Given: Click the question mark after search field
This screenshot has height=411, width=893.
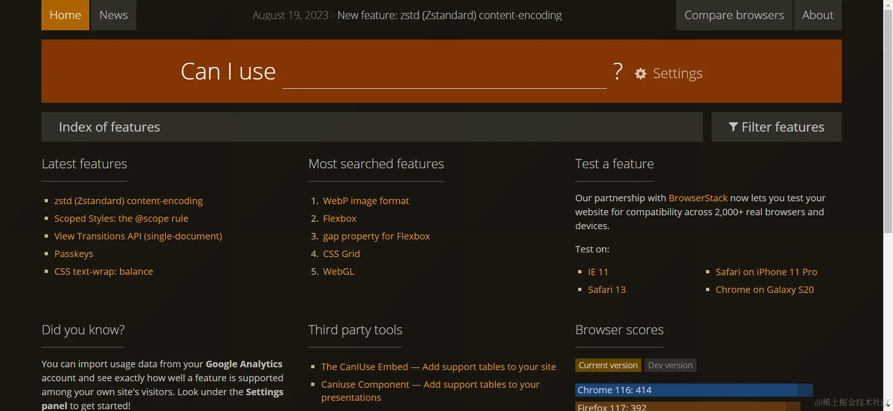Looking at the screenshot, I should tap(618, 72).
